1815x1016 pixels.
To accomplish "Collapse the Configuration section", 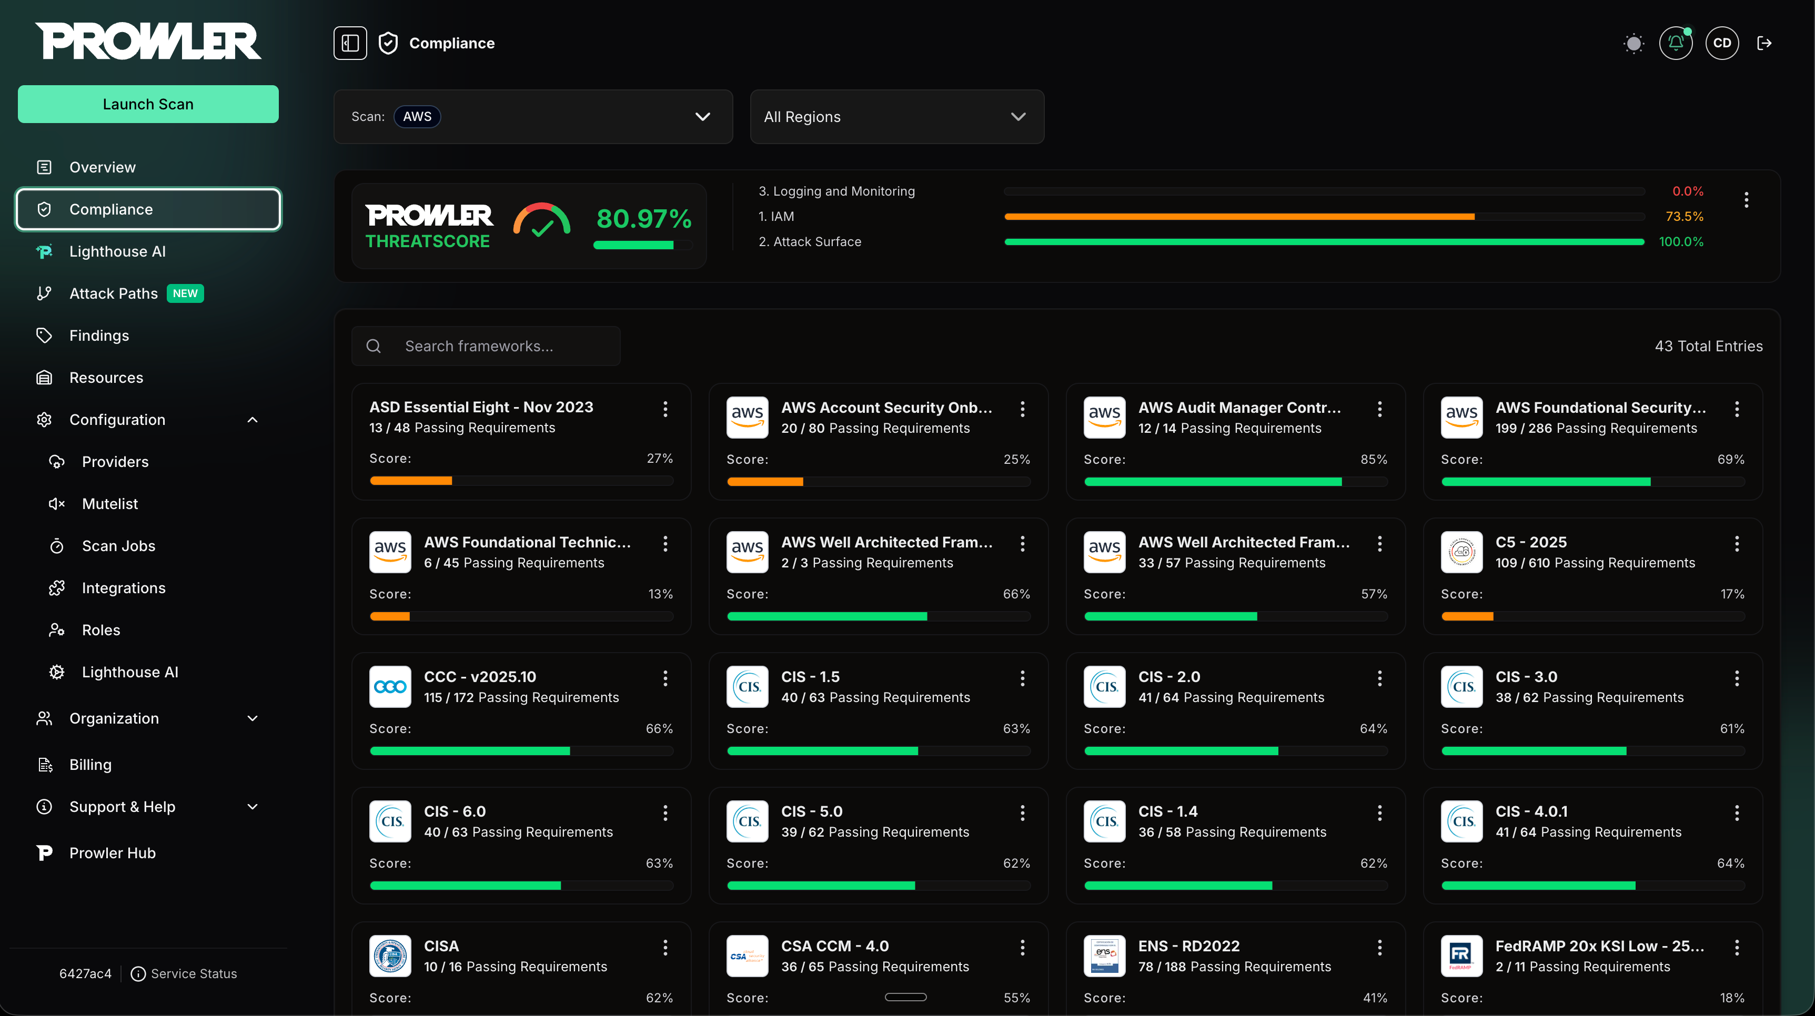I will point(148,420).
